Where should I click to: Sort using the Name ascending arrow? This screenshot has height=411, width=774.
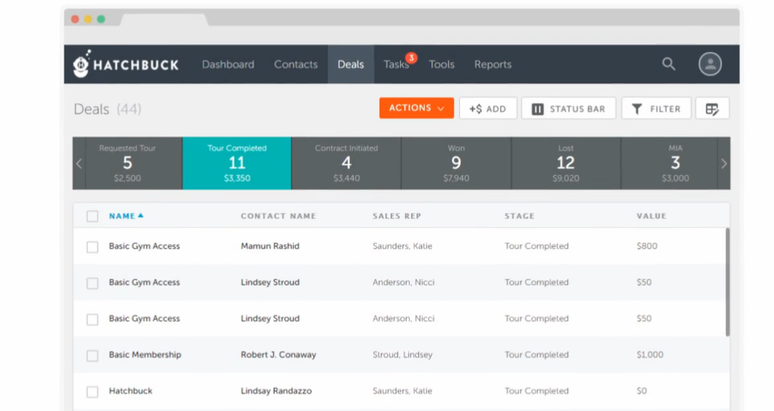click(x=141, y=216)
